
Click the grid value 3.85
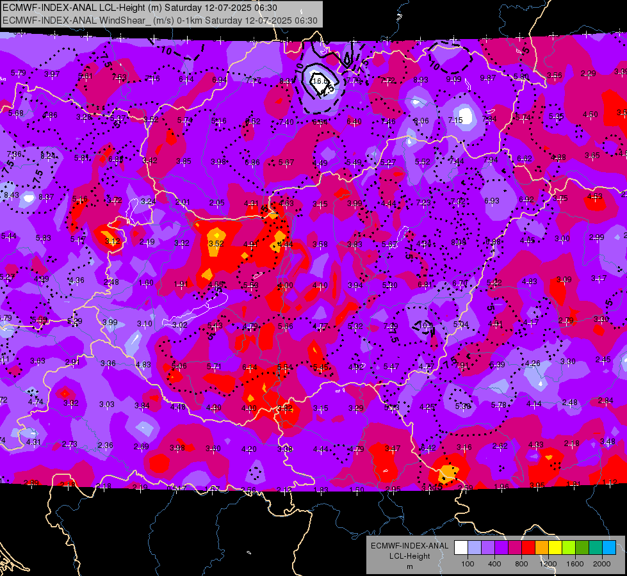coord(184,161)
